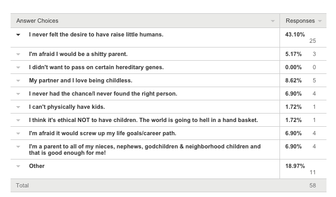The width and height of the screenshot is (336, 197).
Task: Collapse the 'never felt the desire' row arrow
Action: (18, 35)
